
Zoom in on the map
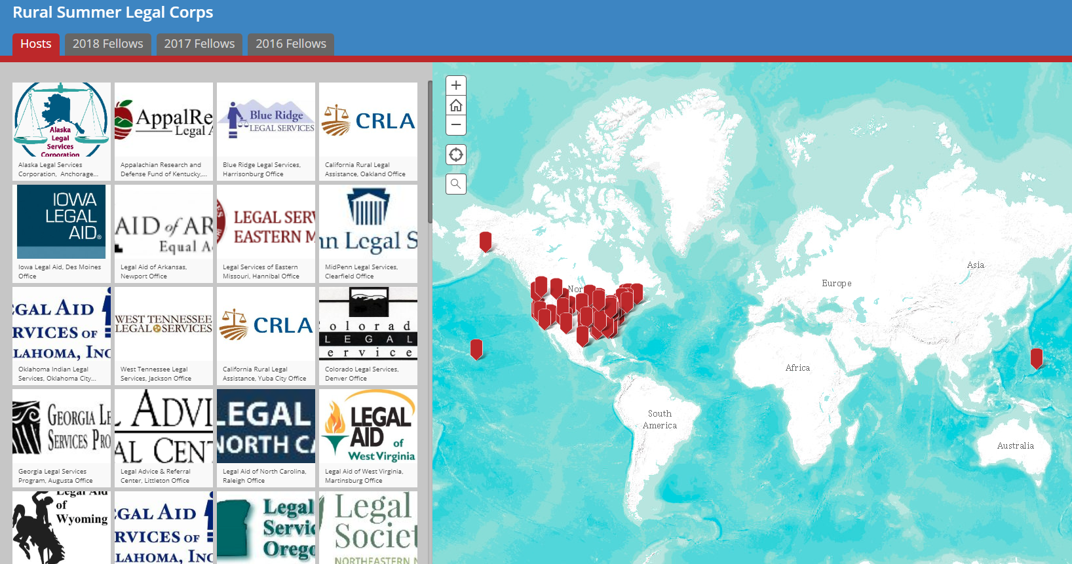pyautogui.click(x=456, y=86)
